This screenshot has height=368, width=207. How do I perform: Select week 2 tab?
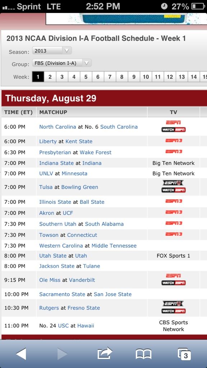click(50, 77)
